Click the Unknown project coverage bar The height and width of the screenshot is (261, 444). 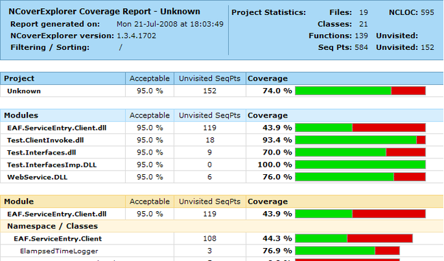pos(360,91)
